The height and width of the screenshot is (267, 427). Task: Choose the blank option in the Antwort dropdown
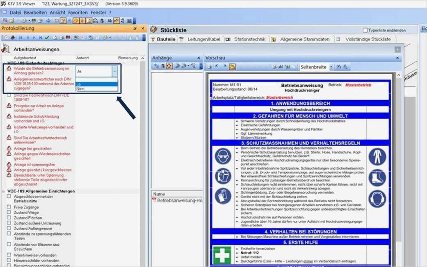[x=96, y=79]
